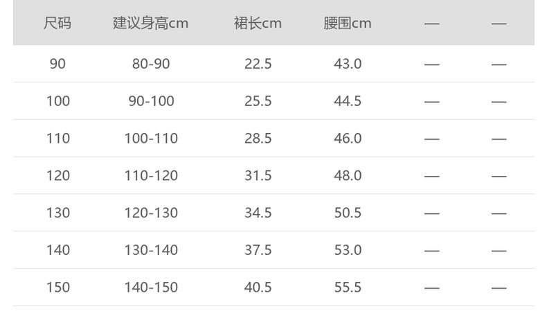Screen dimensions: 547x336
Task: Click the 80-90 height range cell
Action: (x=151, y=64)
